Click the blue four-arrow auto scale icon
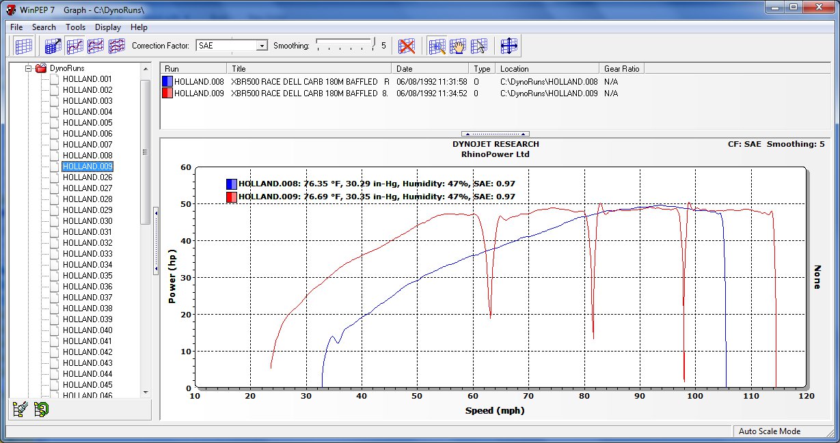 [x=509, y=46]
